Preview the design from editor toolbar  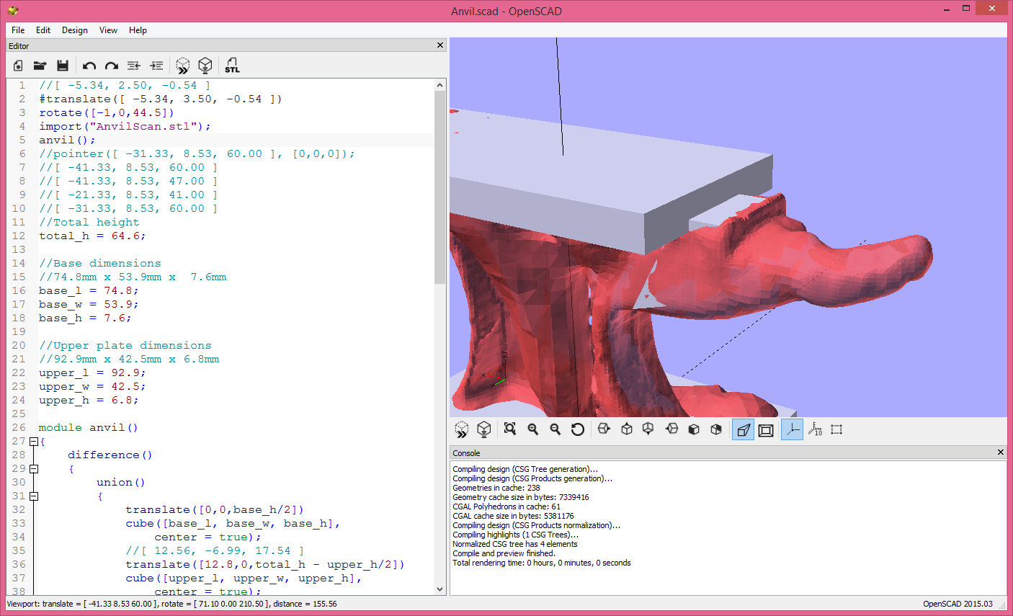pyautogui.click(x=183, y=66)
